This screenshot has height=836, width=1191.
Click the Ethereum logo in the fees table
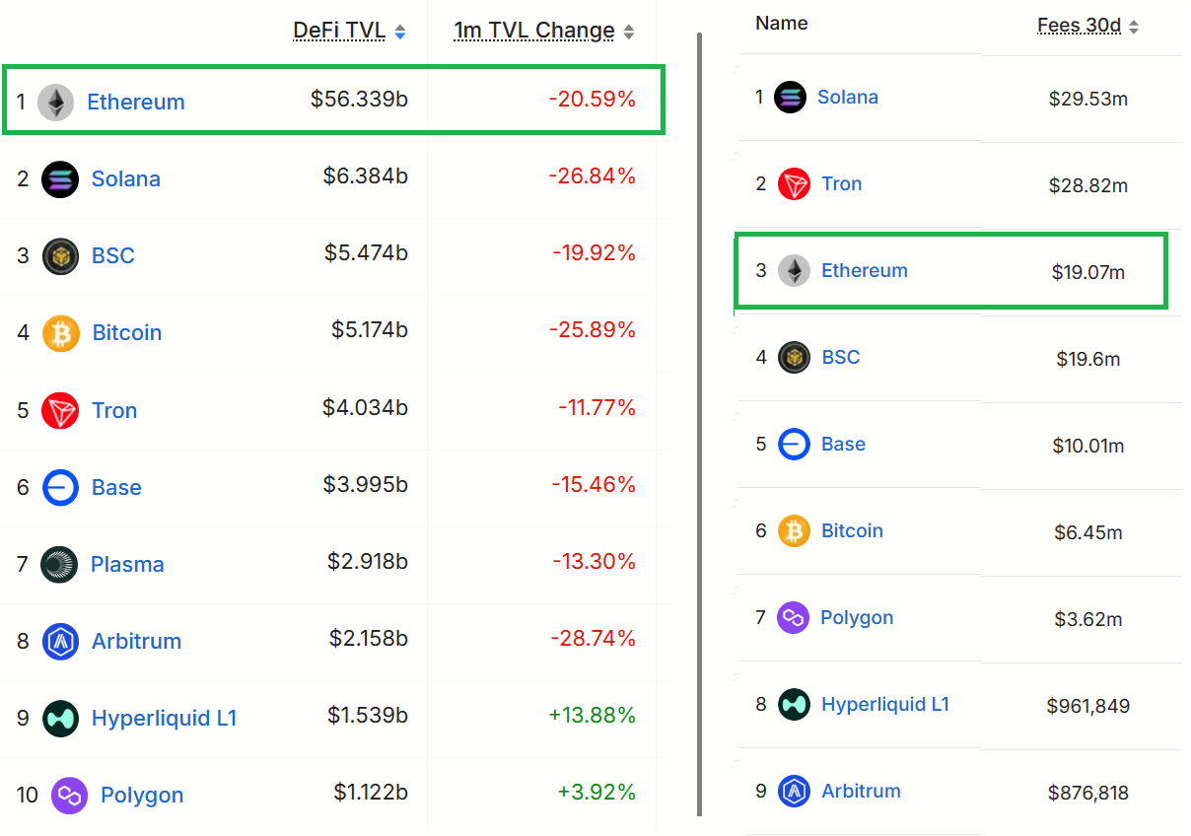[793, 270]
